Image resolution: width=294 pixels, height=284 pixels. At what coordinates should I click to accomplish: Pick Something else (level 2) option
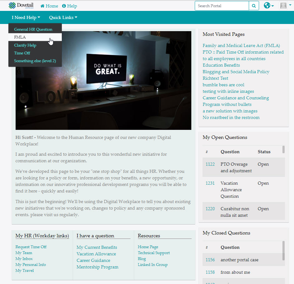tap(35, 61)
